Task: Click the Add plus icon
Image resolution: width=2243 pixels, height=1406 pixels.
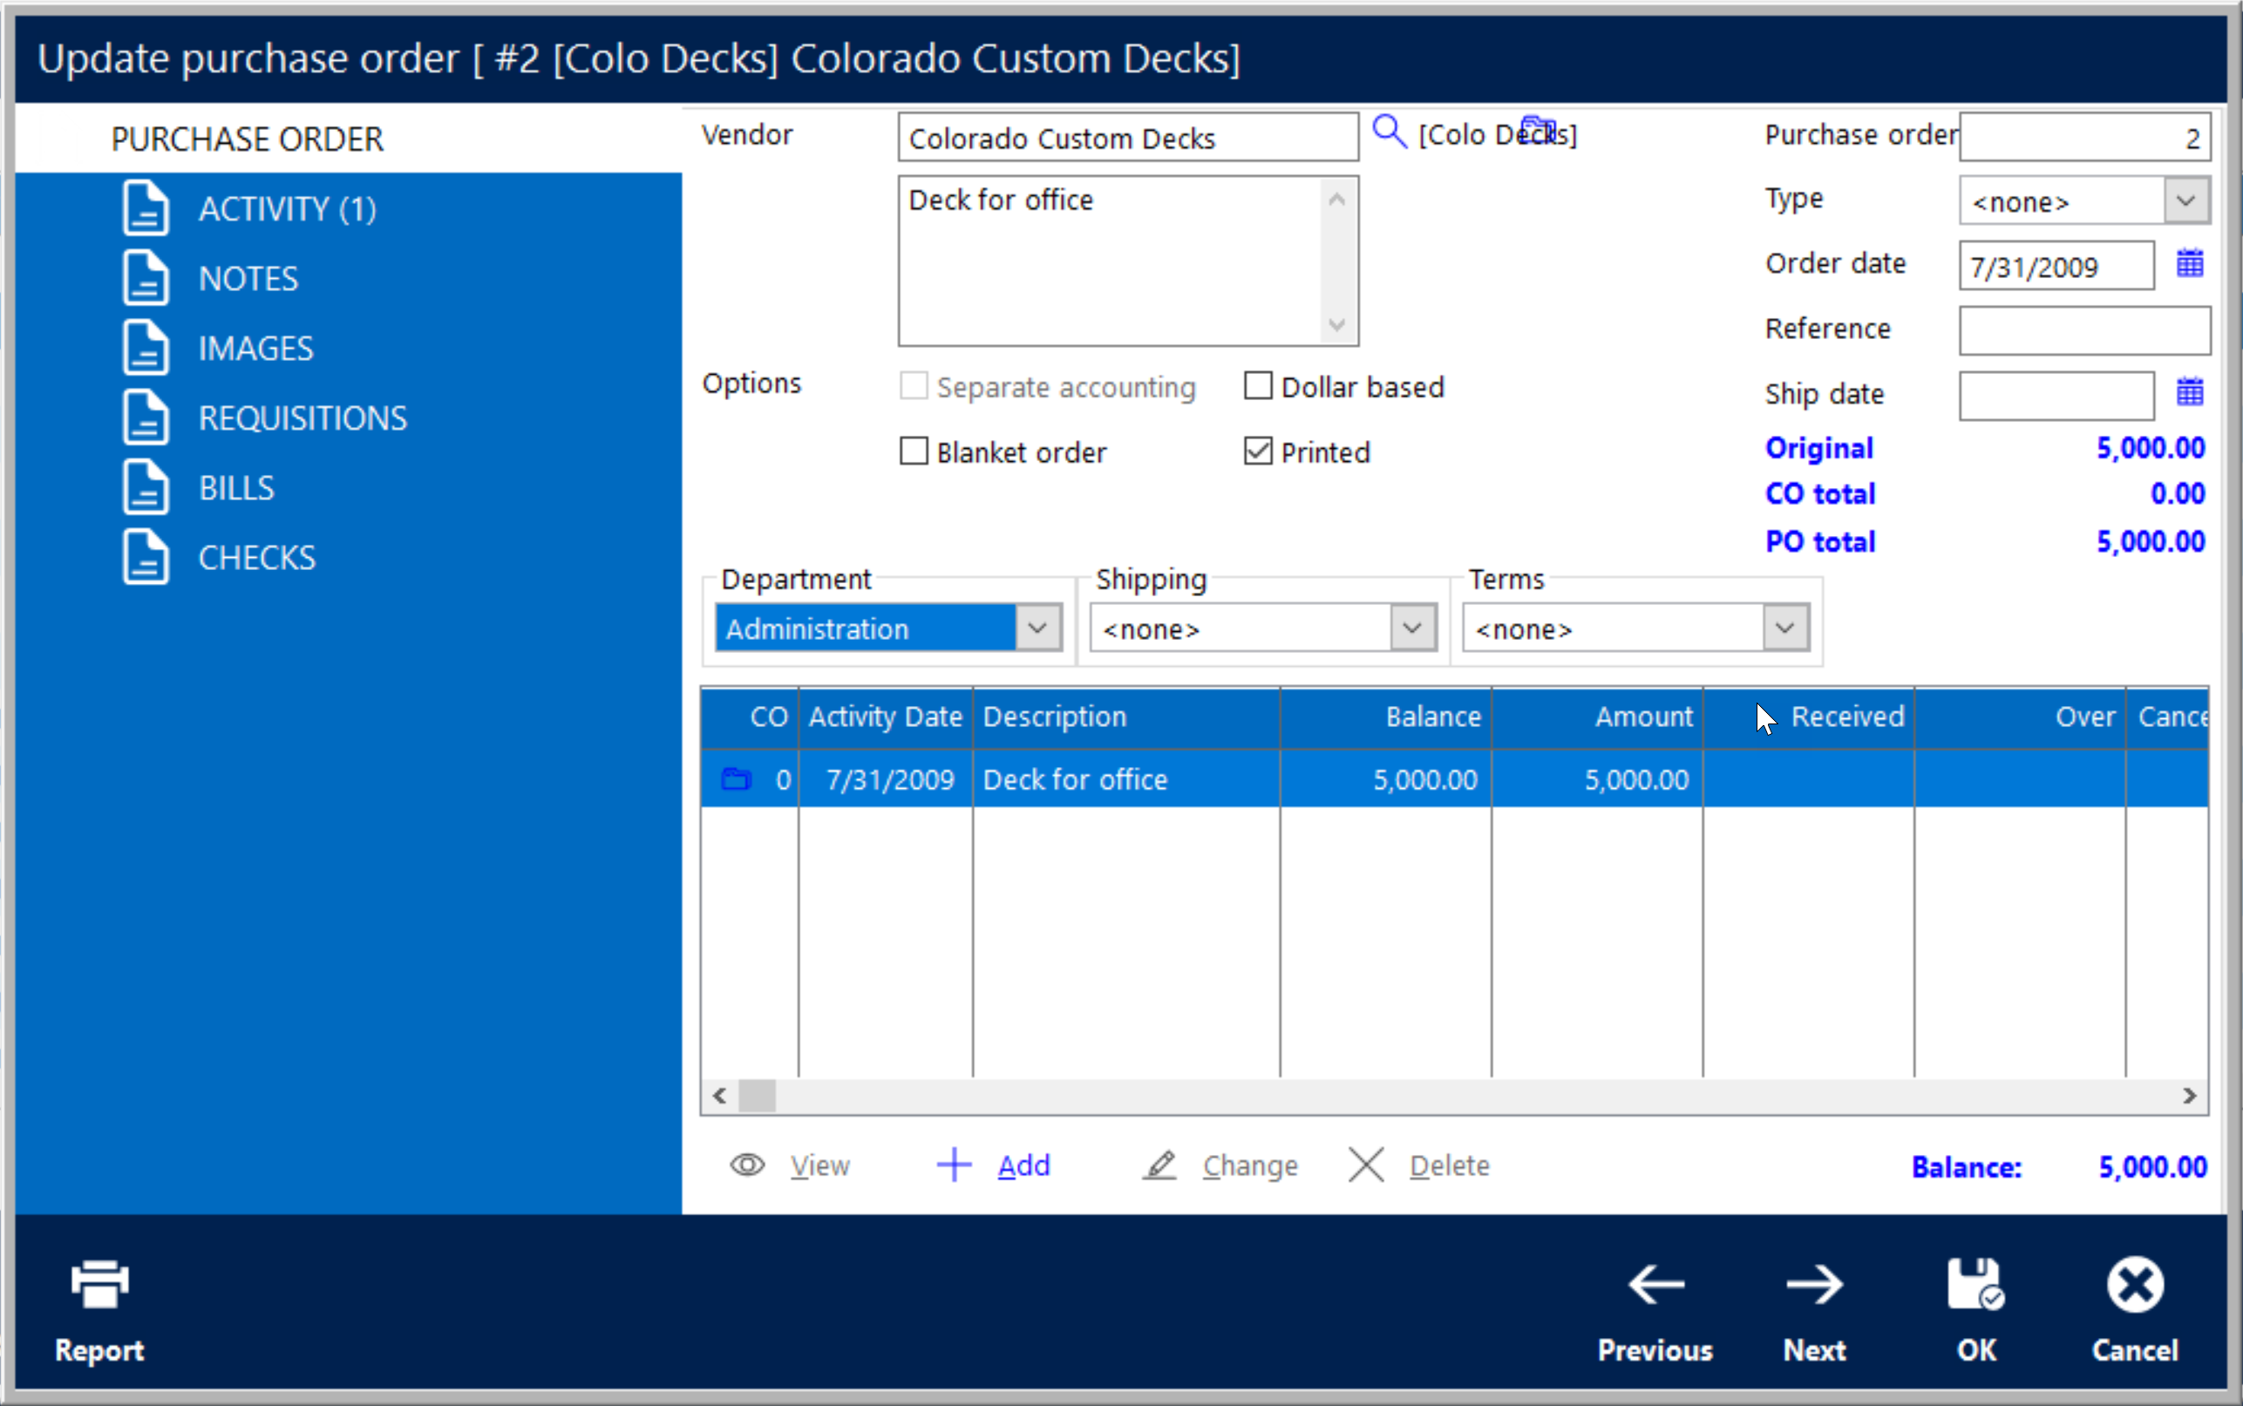Action: [x=954, y=1165]
